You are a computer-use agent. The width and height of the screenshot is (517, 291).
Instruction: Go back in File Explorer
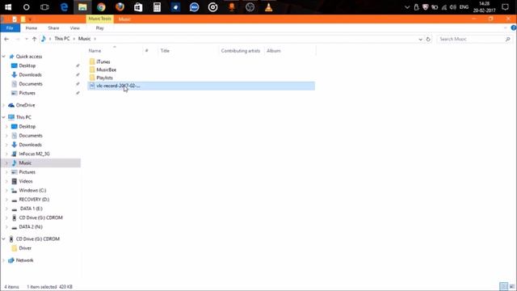click(x=6, y=39)
